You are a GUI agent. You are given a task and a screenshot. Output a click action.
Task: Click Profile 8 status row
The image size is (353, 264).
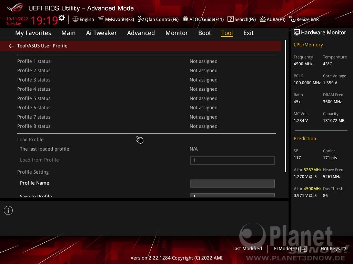(x=146, y=126)
